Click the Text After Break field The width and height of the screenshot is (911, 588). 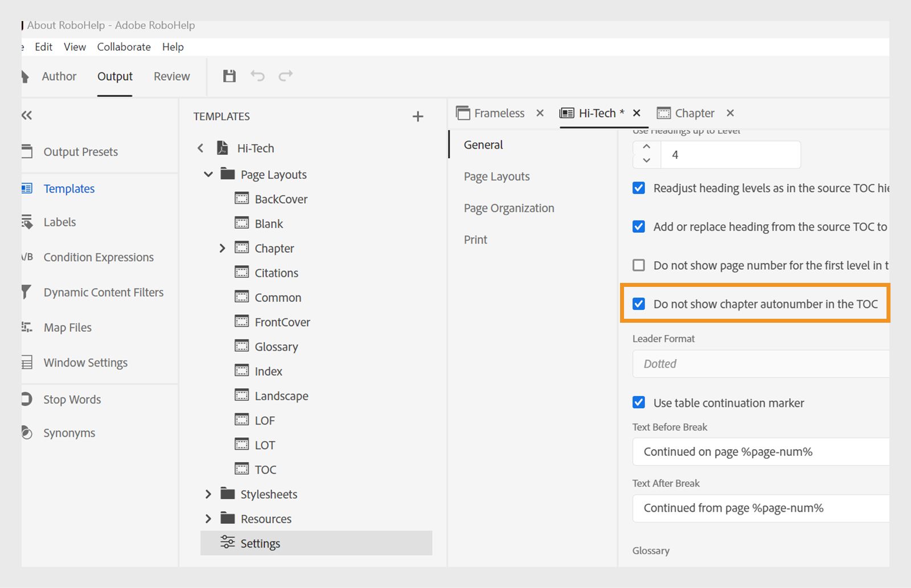point(761,508)
